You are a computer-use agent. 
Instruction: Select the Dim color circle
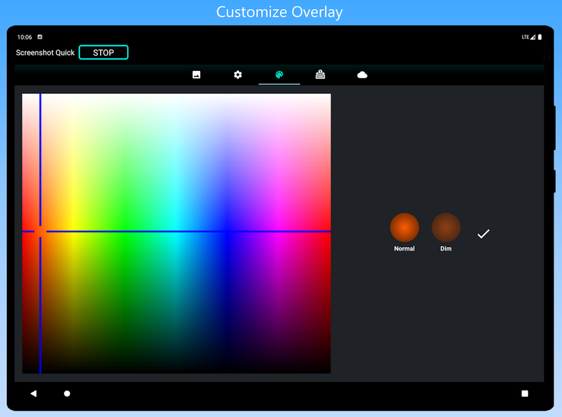446,228
